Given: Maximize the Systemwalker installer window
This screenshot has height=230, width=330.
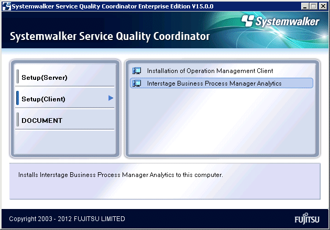Looking at the screenshot, I should (x=313, y=6).
